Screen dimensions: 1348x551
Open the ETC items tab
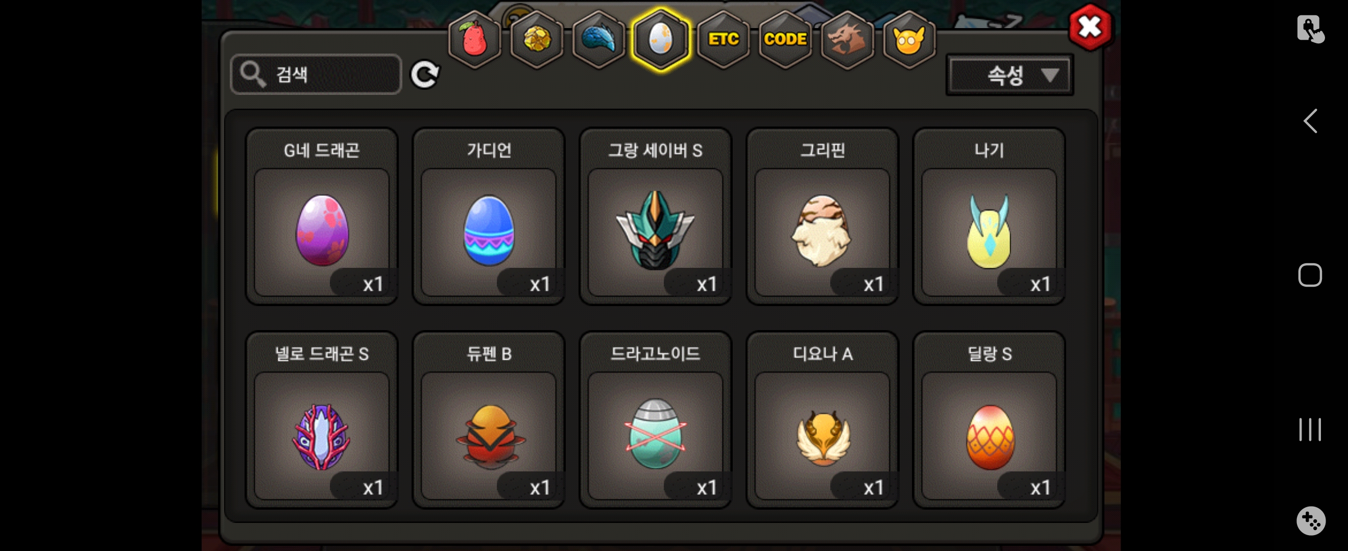point(723,40)
